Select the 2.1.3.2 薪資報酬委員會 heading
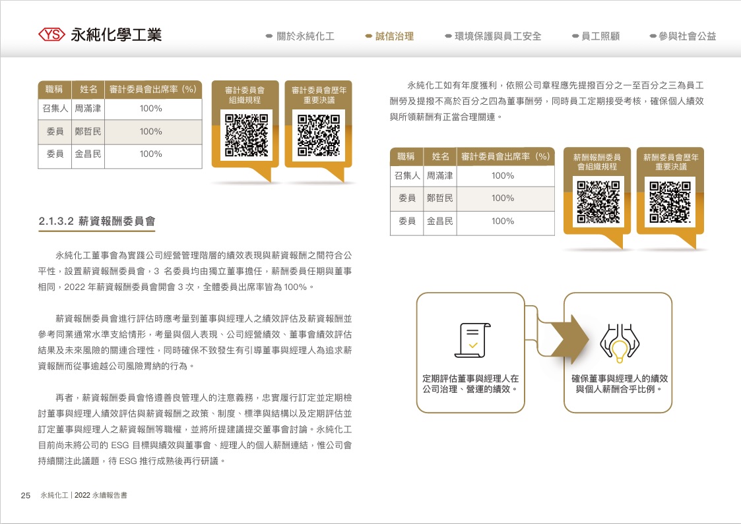741x524 pixels. pos(97,221)
